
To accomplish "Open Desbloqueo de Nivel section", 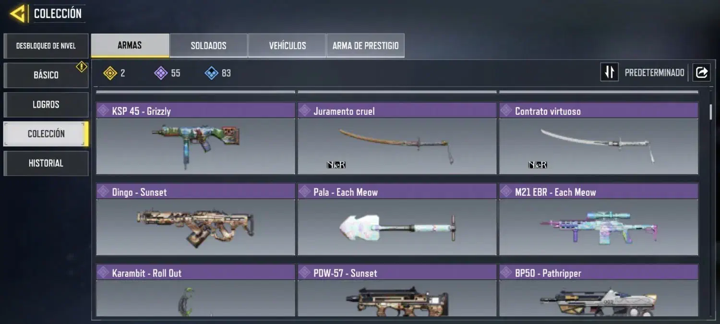I will pyautogui.click(x=46, y=46).
